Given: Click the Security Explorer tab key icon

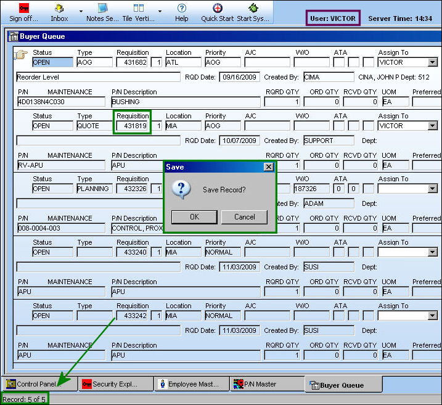Looking at the screenshot, I should click(x=87, y=384).
